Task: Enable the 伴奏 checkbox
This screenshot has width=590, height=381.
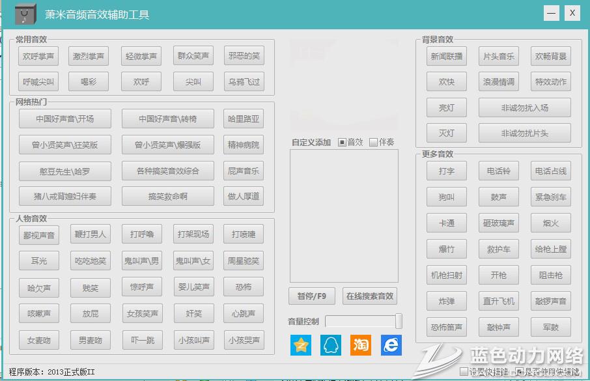Action: (x=373, y=142)
